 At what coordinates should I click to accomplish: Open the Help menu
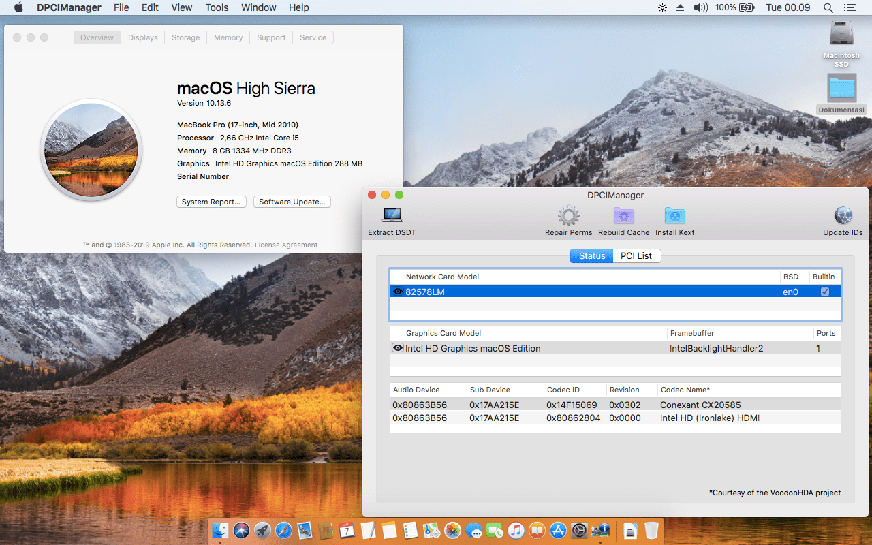298,7
